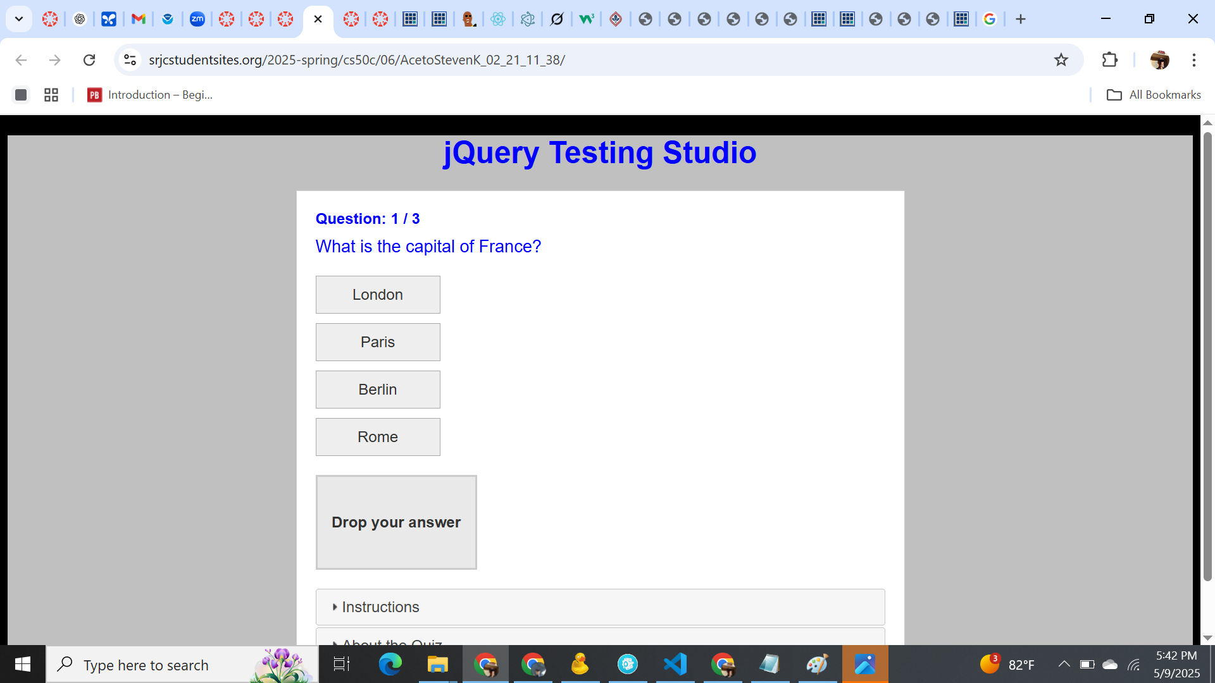Viewport: 1215px width, 683px height.
Task: Choose the Berlin answer option
Action: [378, 390]
